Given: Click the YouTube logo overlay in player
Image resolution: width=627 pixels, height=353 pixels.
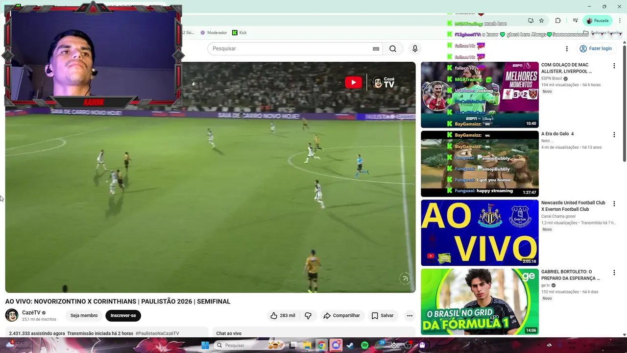Looking at the screenshot, I should pos(353,82).
